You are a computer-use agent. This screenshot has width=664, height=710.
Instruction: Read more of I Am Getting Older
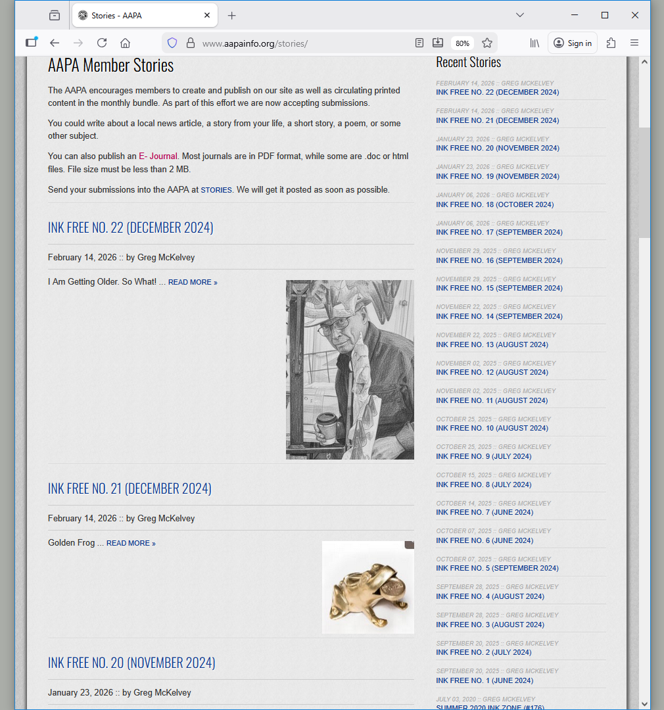[192, 283]
